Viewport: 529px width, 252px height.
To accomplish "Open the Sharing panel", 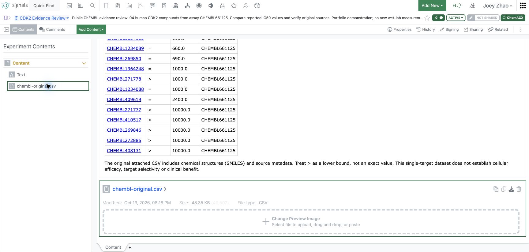I will (473, 29).
